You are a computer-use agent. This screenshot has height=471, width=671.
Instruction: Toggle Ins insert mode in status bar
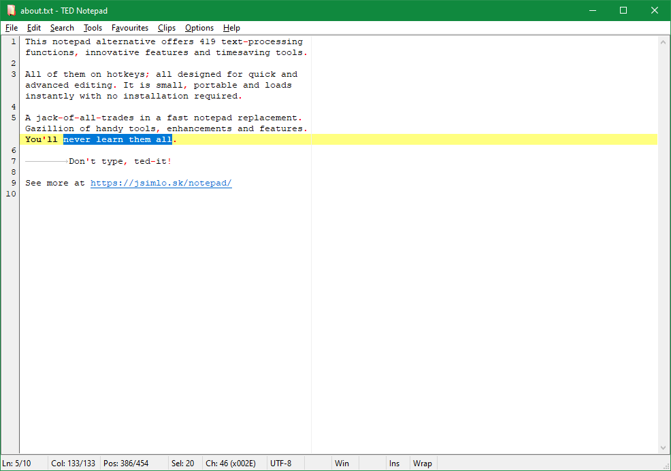394,464
